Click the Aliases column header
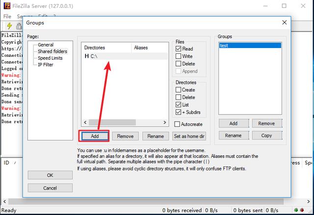The height and width of the screenshot is (215, 314). (x=150, y=48)
